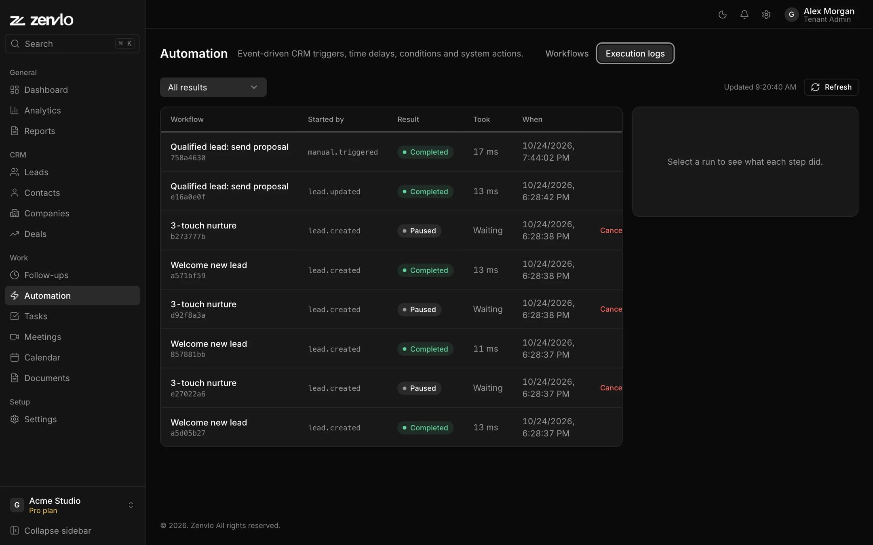Navigate to Leads

[72, 172]
